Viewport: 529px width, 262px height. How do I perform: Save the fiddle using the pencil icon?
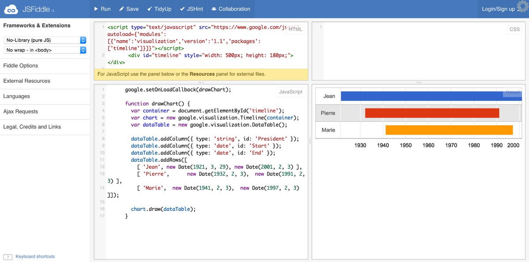pyautogui.click(x=129, y=8)
